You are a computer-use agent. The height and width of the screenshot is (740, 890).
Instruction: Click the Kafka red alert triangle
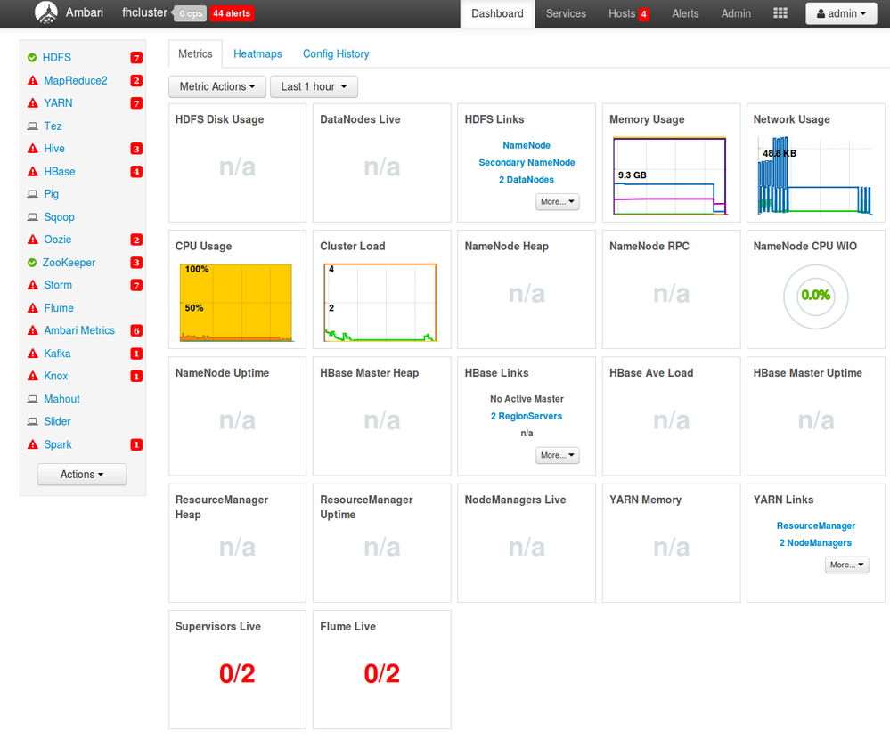point(33,353)
